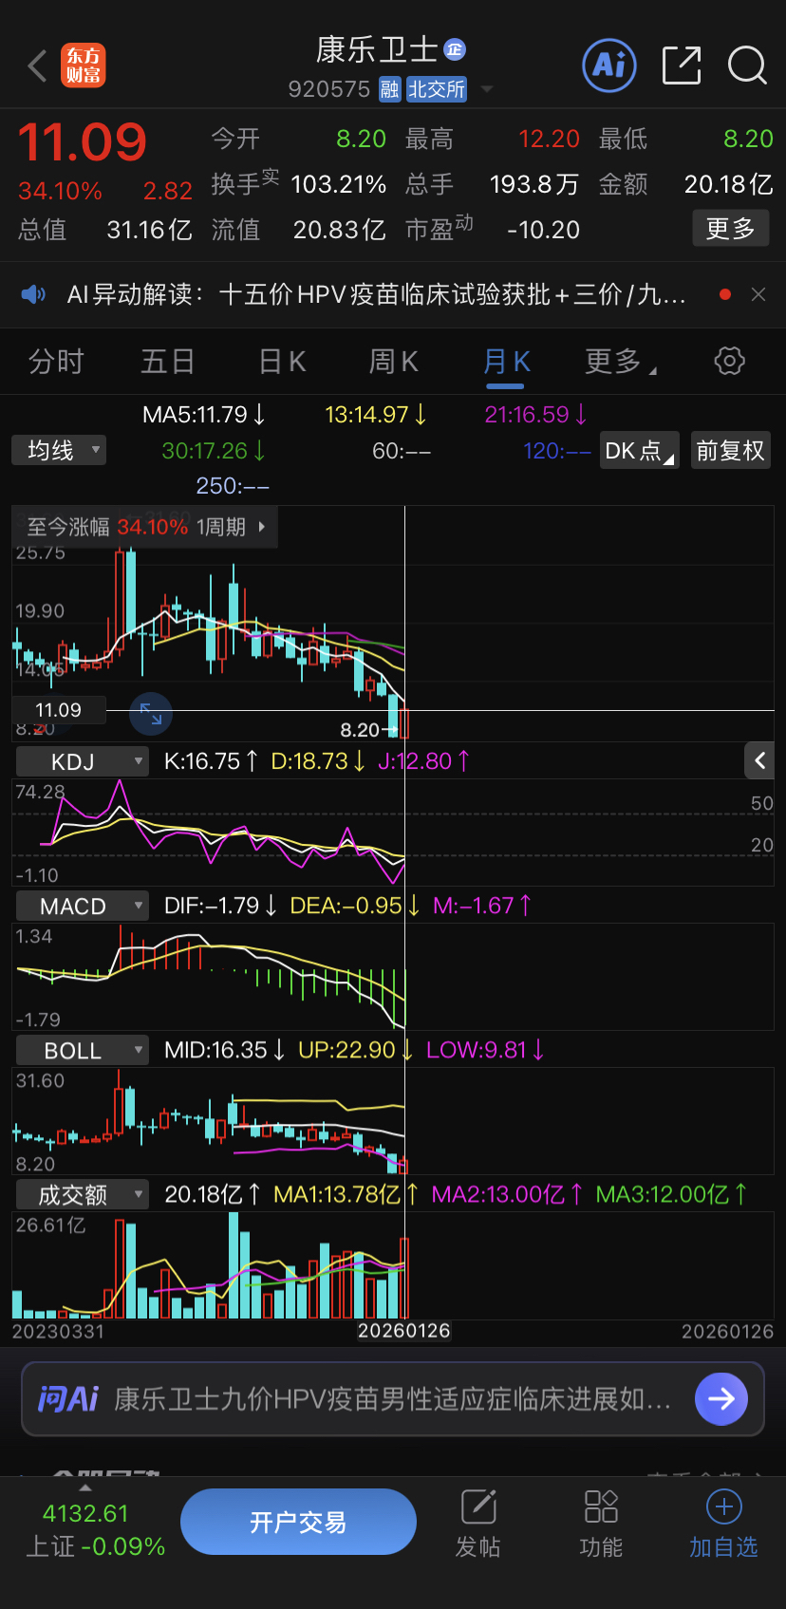Tap the 30:17.26 moving average value

pyautogui.click(x=214, y=451)
